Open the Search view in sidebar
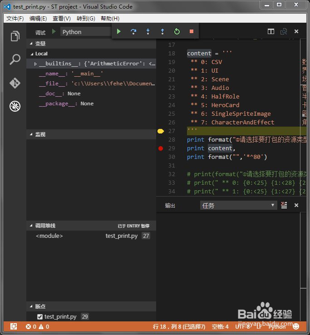The image size is (310, 335). click(x=15, y=59)
